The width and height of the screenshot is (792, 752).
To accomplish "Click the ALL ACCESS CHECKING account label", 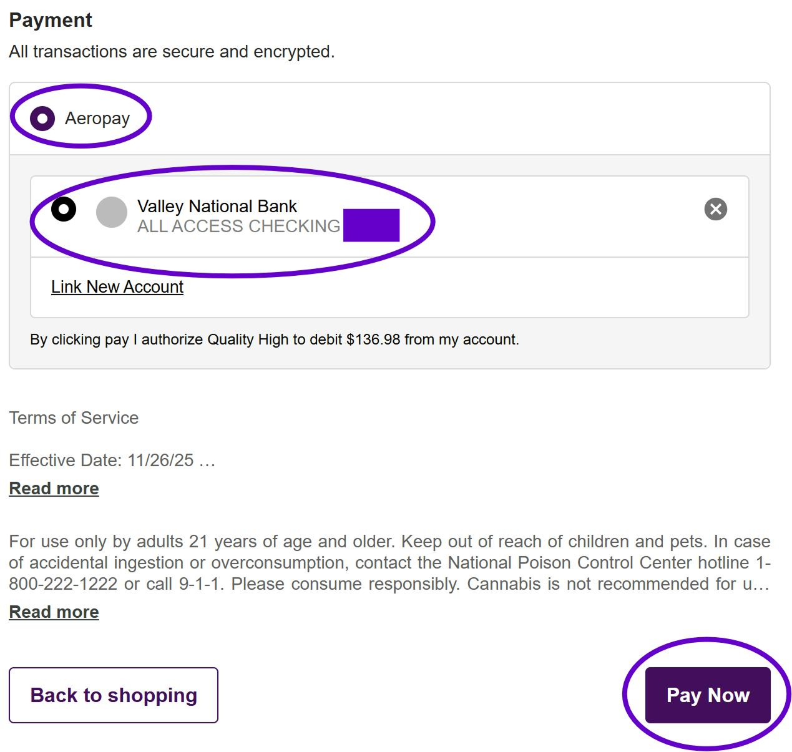I will coord(238,226).
